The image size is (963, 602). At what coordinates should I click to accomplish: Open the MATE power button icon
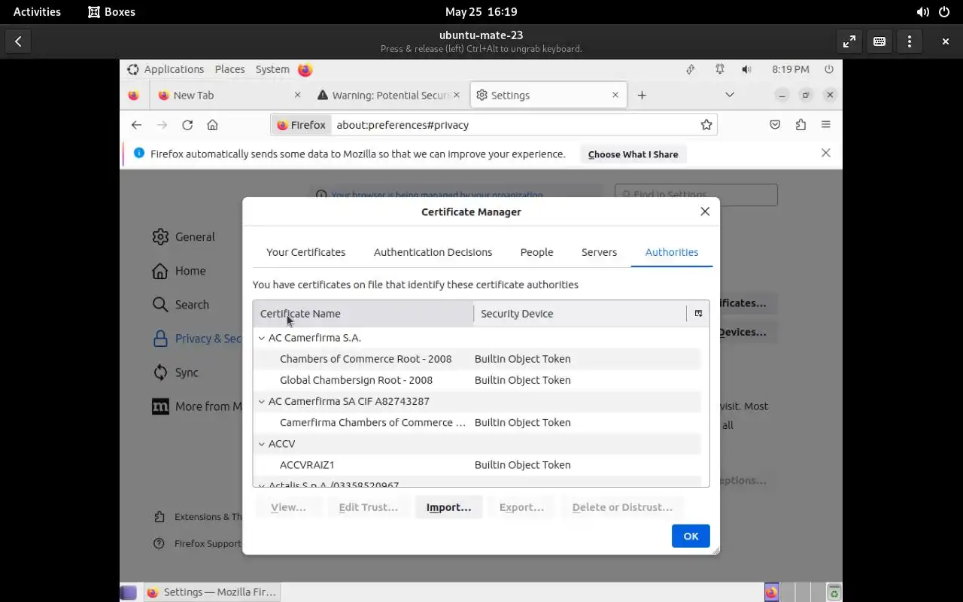[829, 69]
